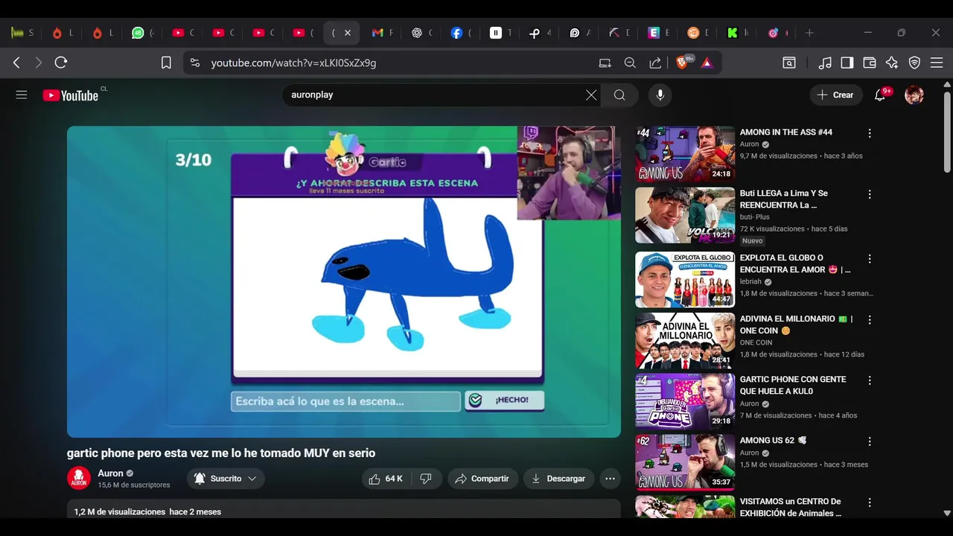Go back with the browser back arrow

16,63
